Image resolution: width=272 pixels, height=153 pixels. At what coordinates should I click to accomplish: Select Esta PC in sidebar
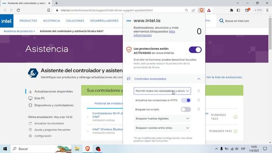40,98
